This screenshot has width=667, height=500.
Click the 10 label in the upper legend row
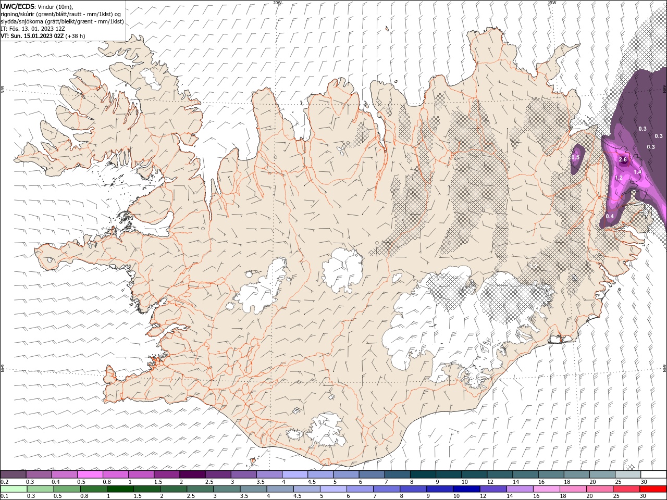464,482
